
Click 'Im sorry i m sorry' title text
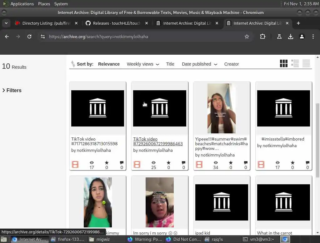point(155,233)
